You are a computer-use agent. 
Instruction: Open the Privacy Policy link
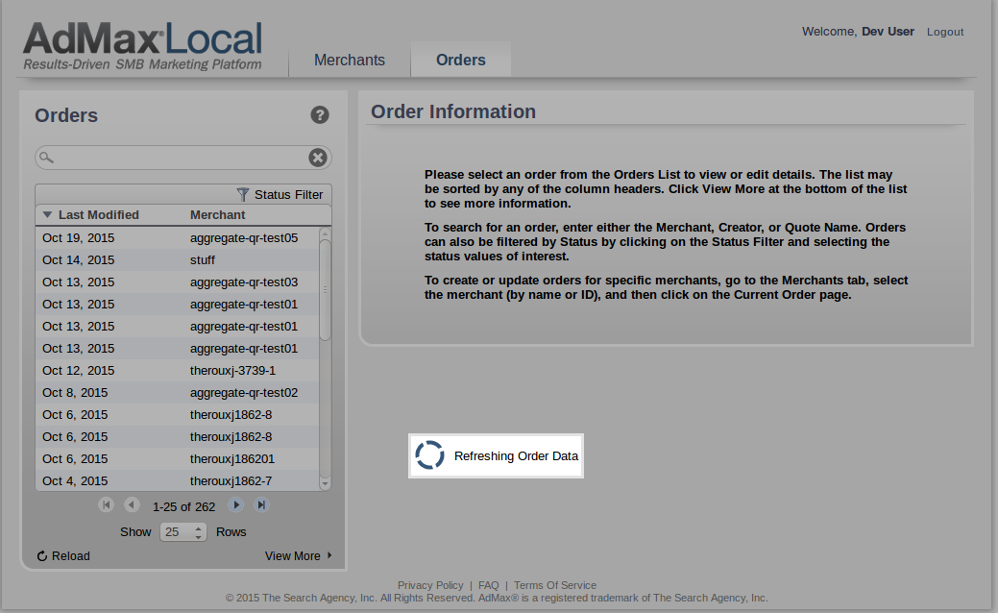pyautogui.click(x=430, y=585)
